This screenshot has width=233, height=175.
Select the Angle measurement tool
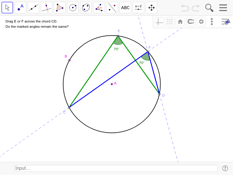click(99, 8)
